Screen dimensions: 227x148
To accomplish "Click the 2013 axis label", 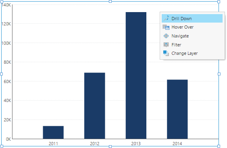I will tap(136, 144).
